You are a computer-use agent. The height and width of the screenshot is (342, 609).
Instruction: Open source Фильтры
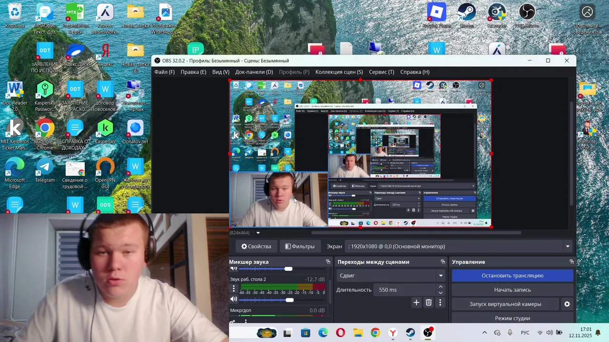(300, 247)
